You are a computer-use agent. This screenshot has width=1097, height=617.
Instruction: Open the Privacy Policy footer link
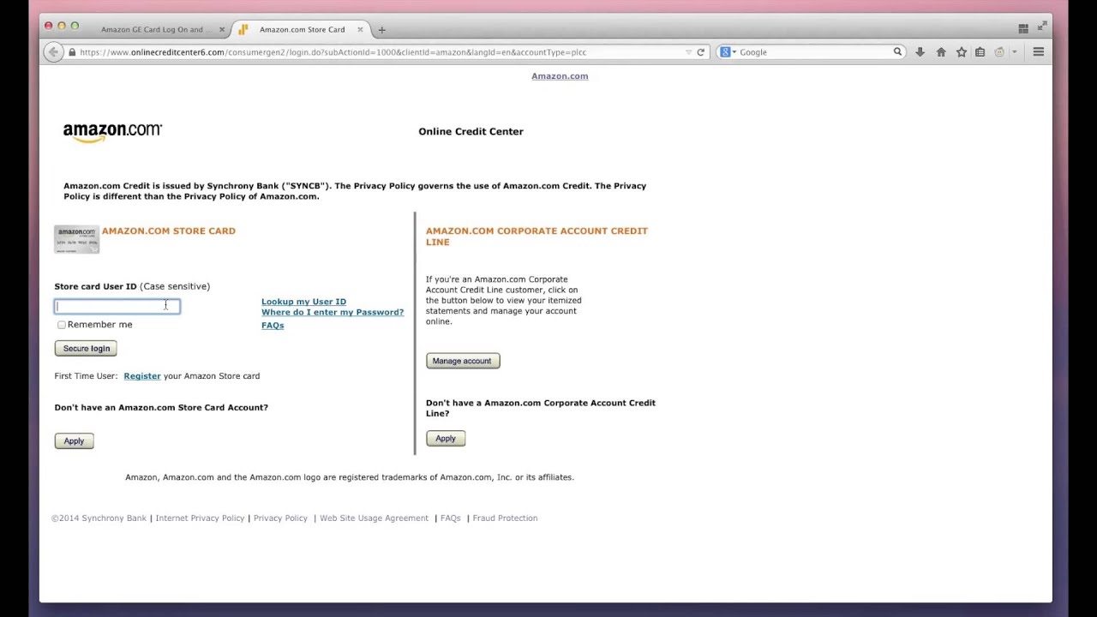click(280, 518)
